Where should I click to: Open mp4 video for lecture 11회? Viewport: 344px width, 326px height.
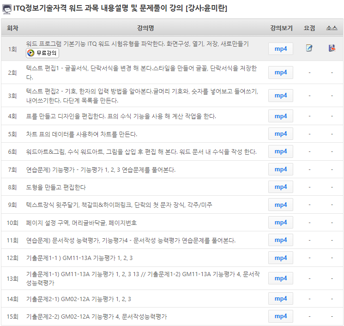point(281,240)
